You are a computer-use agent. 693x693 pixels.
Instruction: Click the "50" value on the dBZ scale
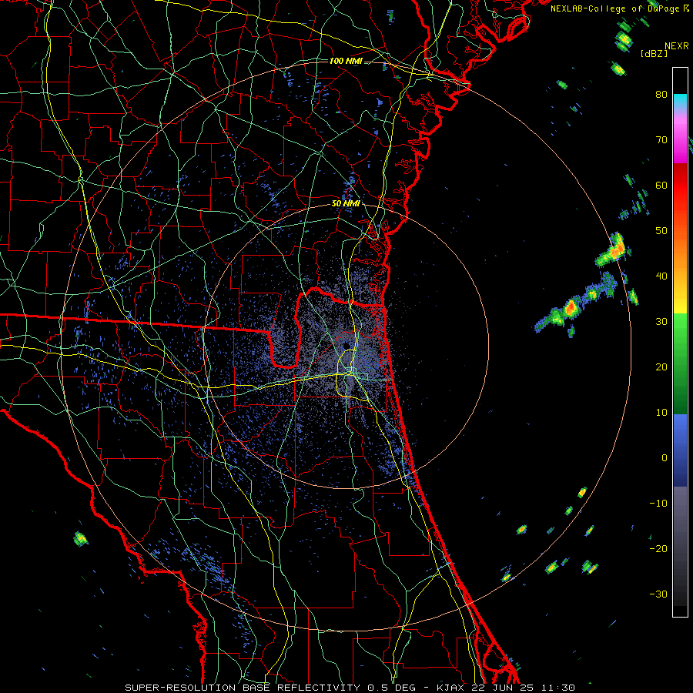661,231
